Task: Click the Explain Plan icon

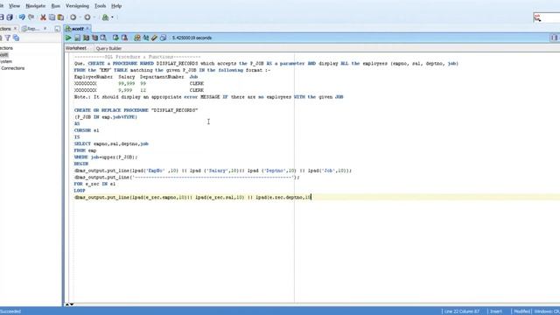Action: 86,38
